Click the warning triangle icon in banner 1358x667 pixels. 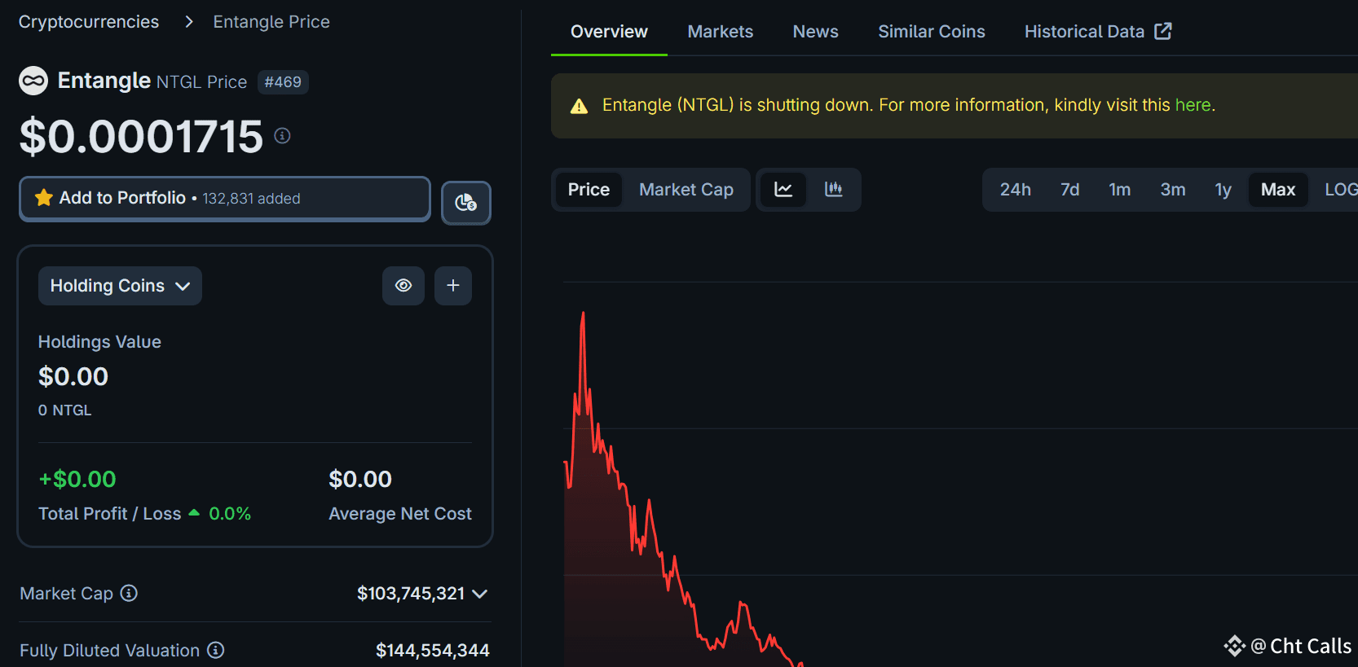579,106
